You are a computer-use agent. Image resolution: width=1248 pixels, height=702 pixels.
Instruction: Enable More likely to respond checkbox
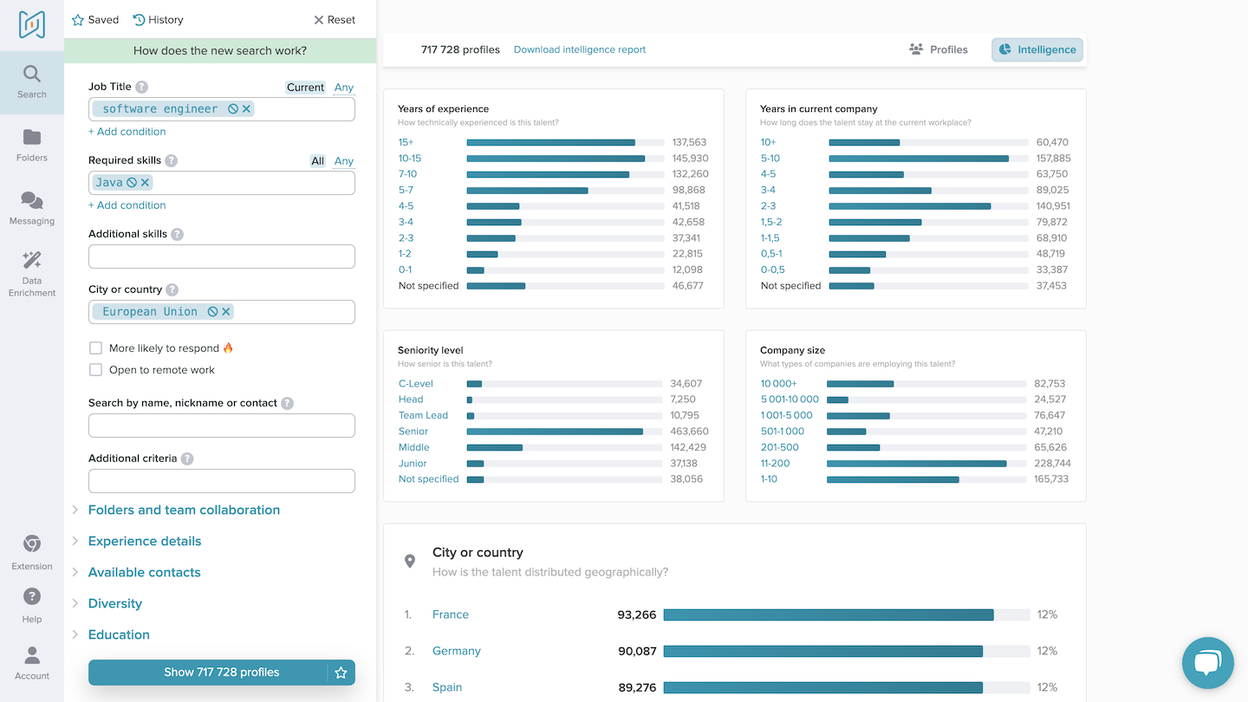point(96,348)
